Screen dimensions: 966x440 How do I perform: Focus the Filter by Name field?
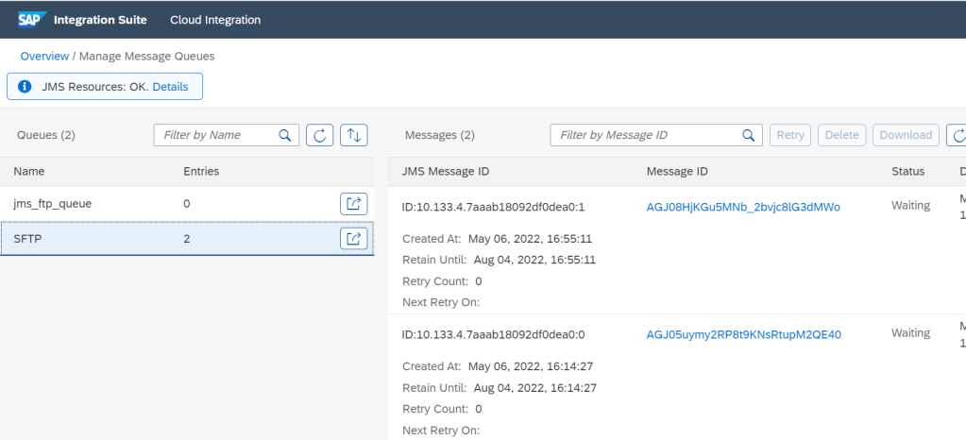click(x=217, y=135)
